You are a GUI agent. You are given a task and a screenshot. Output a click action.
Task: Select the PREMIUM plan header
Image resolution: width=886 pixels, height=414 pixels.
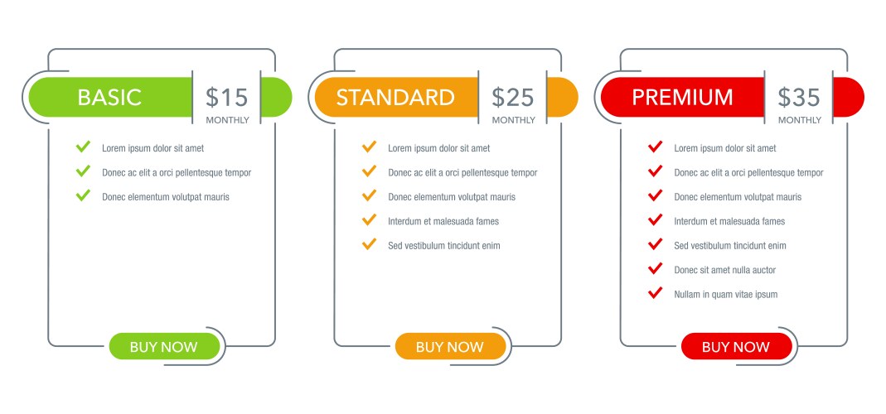tap(682, 97)
